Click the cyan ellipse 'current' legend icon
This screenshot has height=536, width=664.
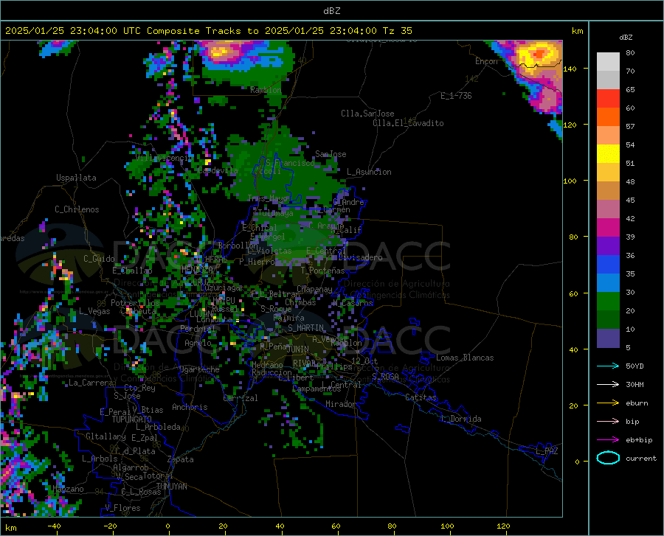[608, 458]
